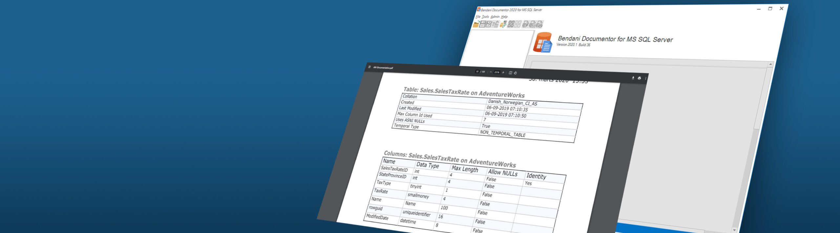Click the 'NON_TEMPORAL_TABLE' value
The height and width of the screenshot is (233, 840).
503,134
